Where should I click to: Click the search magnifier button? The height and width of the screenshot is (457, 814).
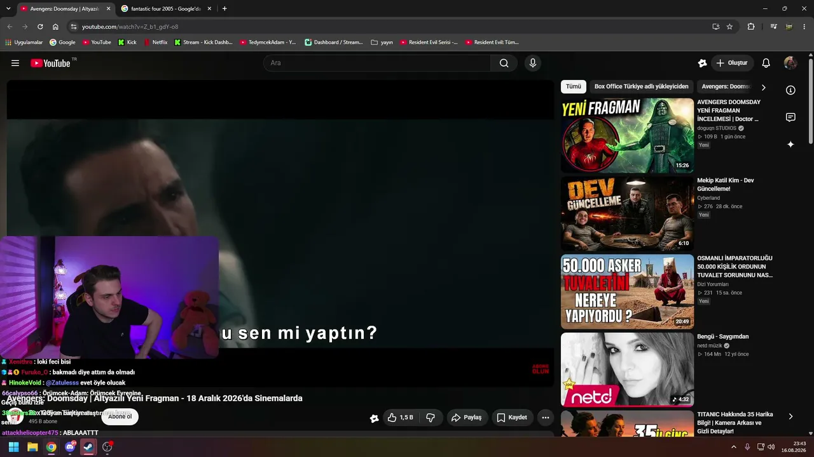point(504,63)
